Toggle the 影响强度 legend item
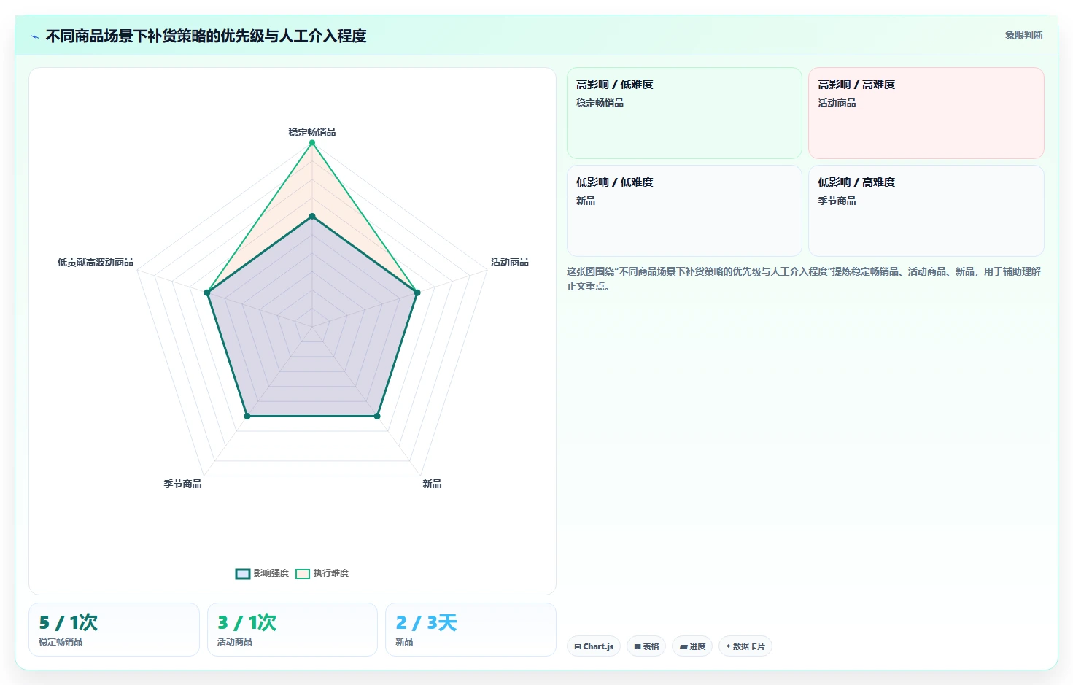 pos(263,573)
